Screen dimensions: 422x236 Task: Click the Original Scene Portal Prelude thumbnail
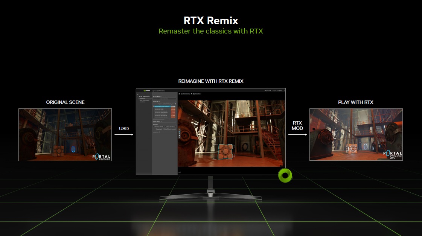[x=65, y=134]
